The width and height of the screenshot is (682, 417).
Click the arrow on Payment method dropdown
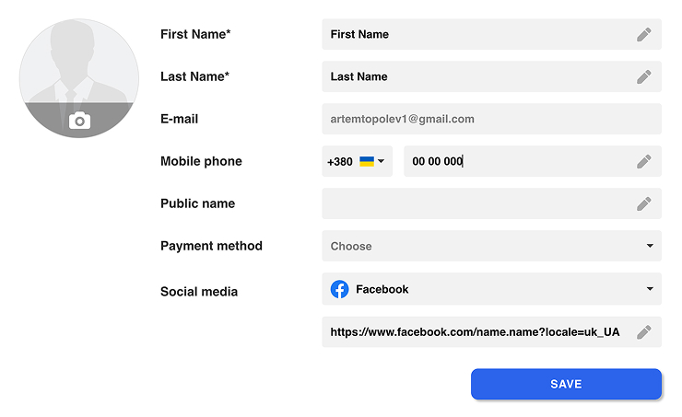pos(650,246)
